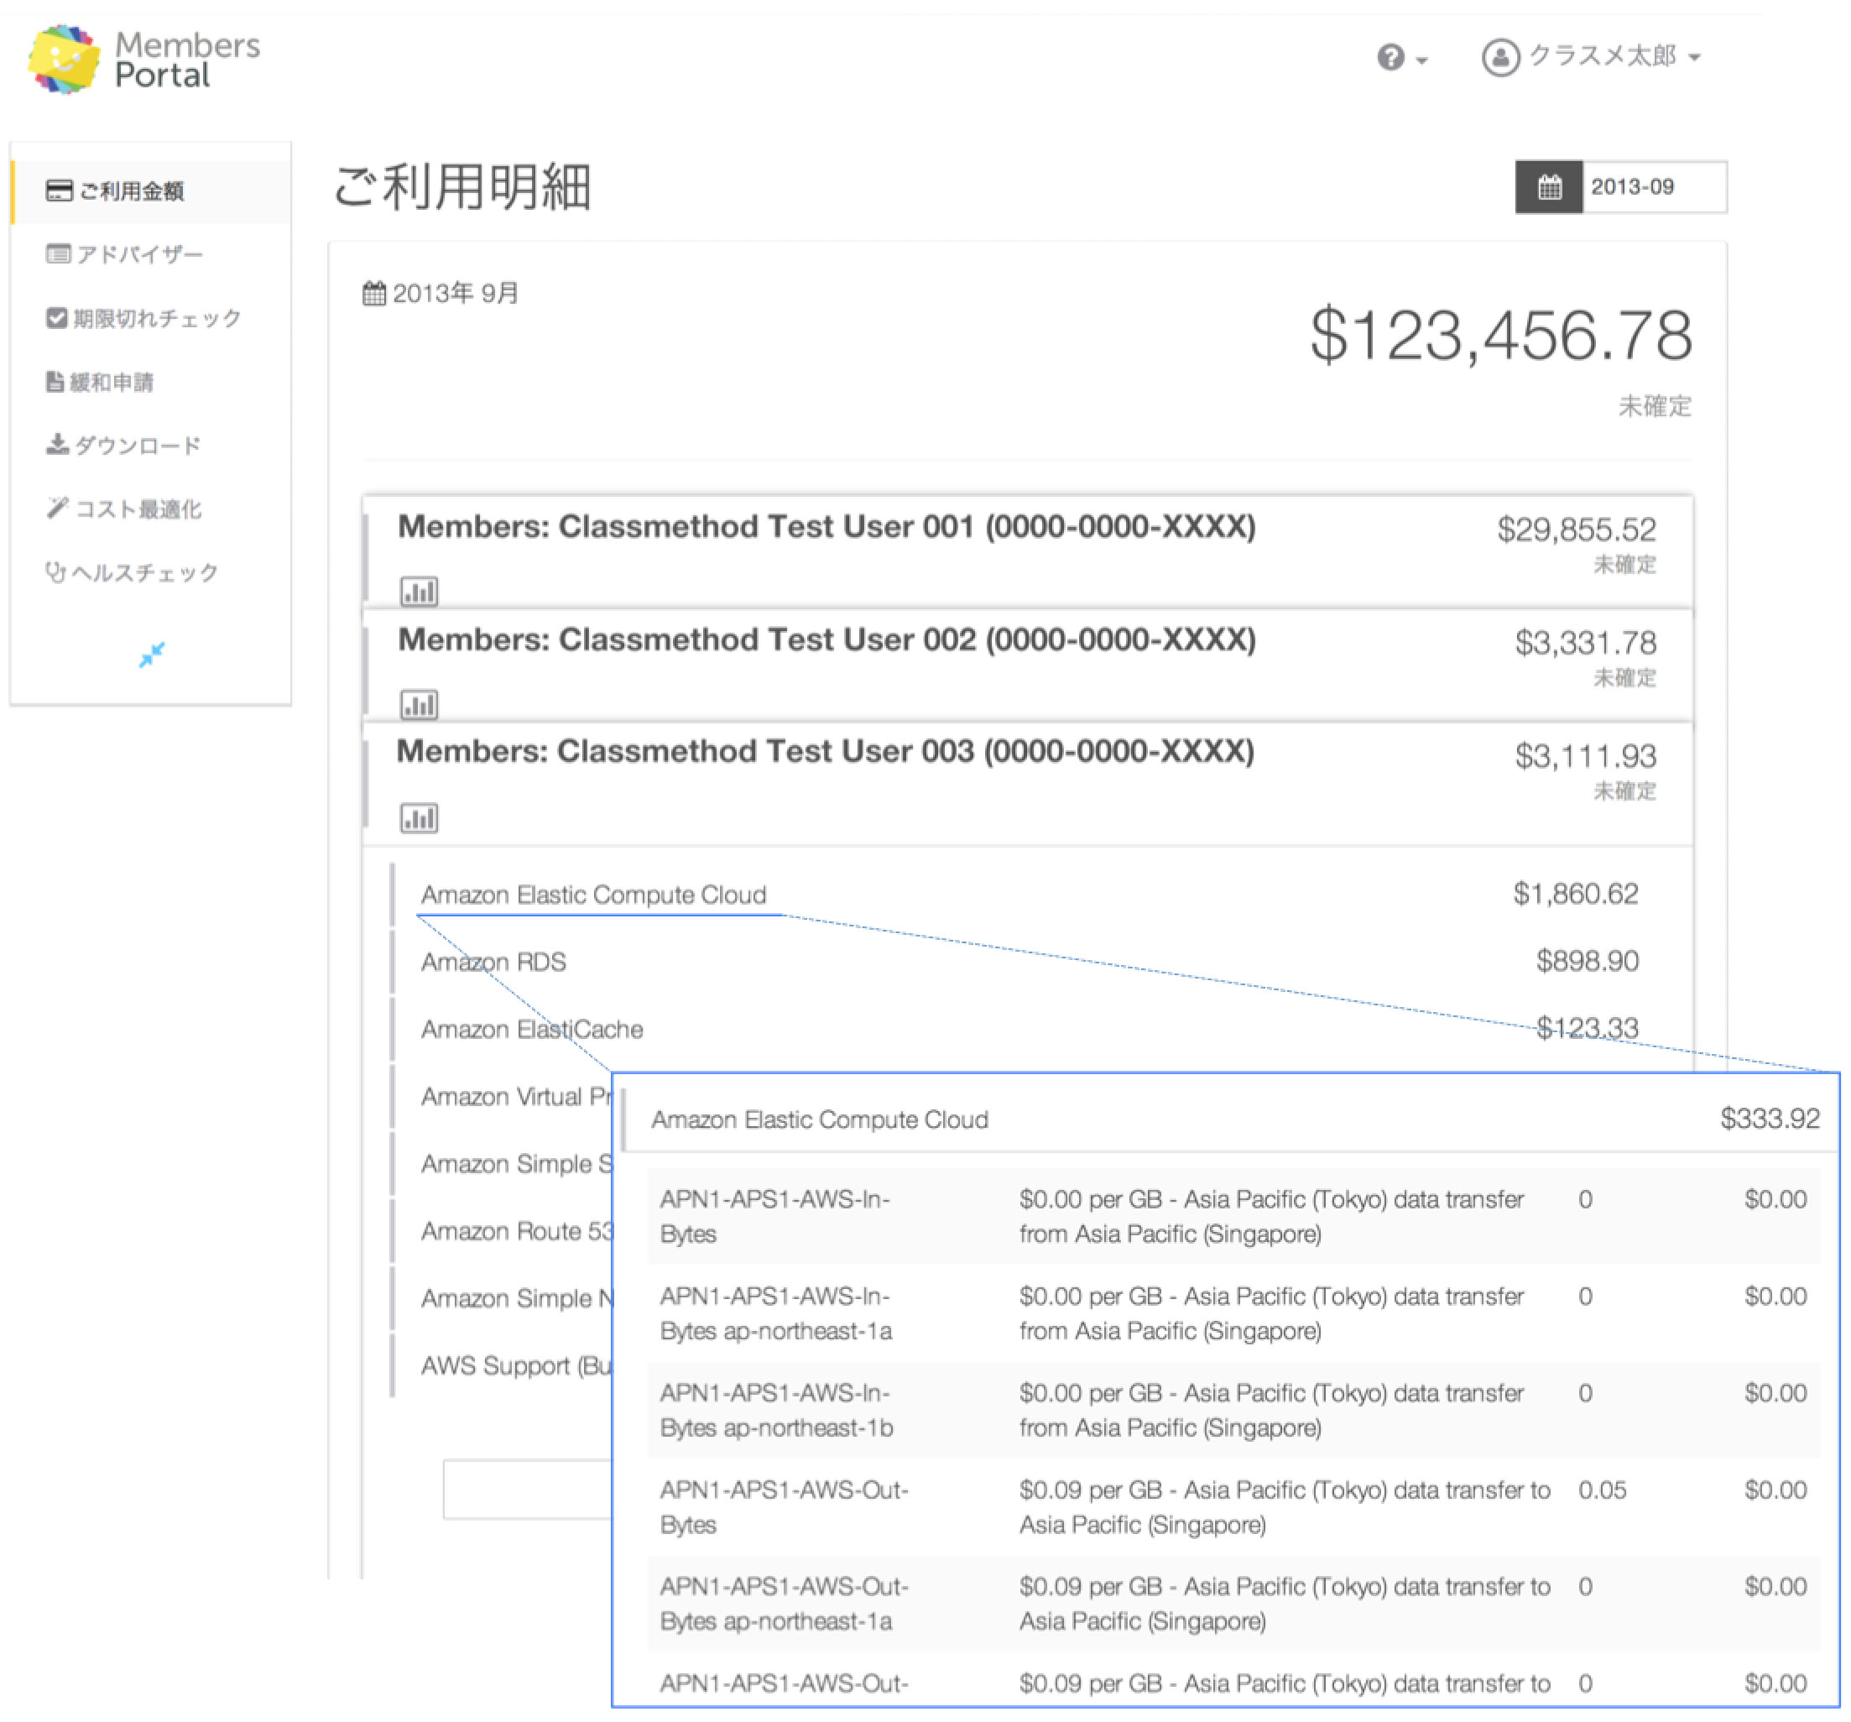
Task: Click the コスト最適化 magic wand icon
Action: pyautogui.click(x=58, y=508)
